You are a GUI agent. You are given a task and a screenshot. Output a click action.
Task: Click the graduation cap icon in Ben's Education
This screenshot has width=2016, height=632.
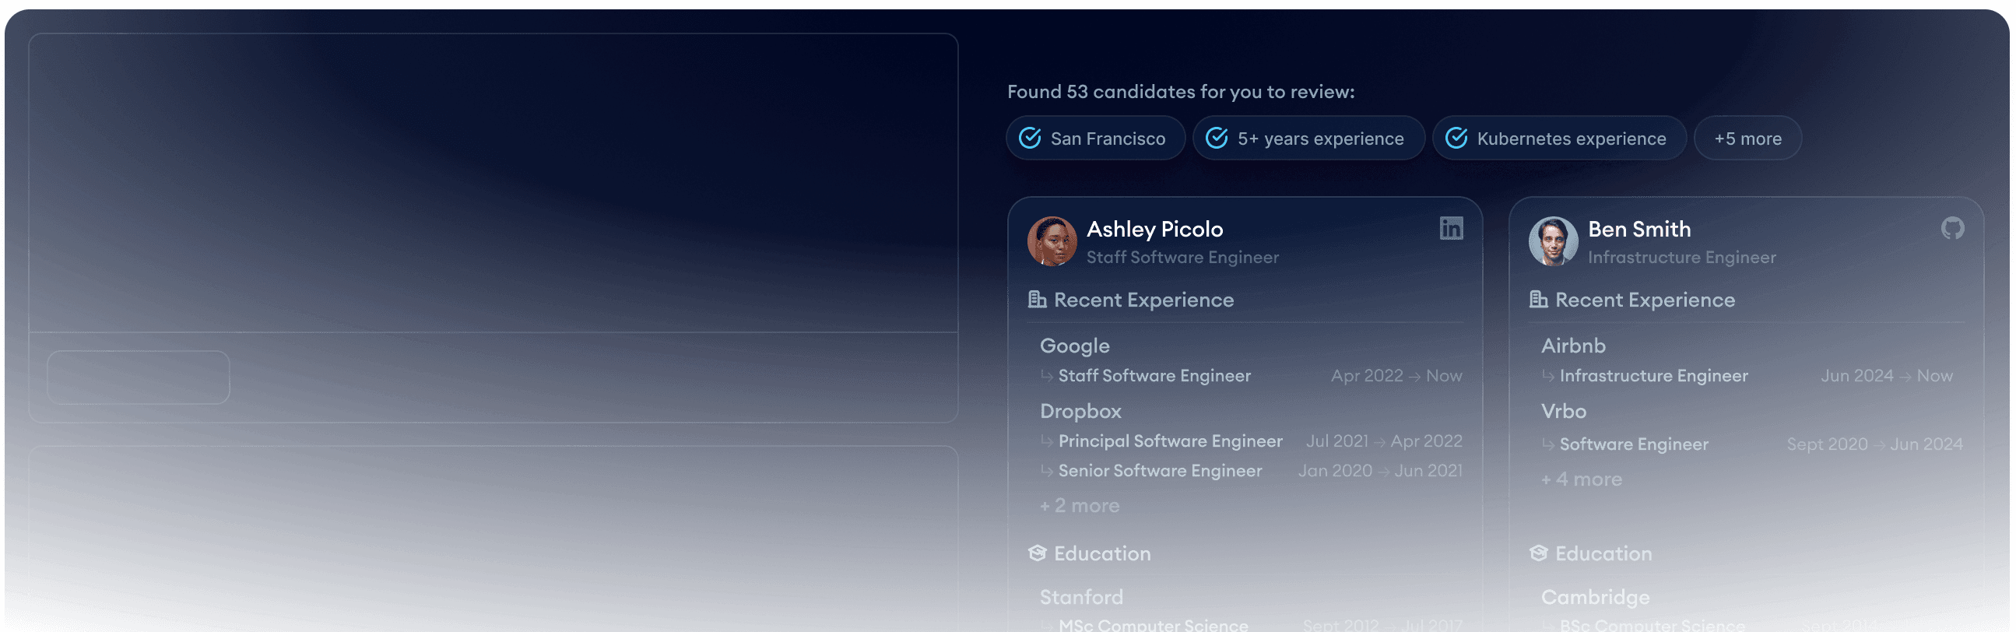click(x=1538, y=554)
